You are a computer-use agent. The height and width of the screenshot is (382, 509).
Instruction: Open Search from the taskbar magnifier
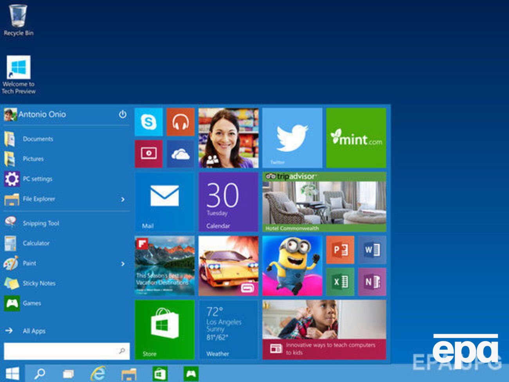[40, 374]
